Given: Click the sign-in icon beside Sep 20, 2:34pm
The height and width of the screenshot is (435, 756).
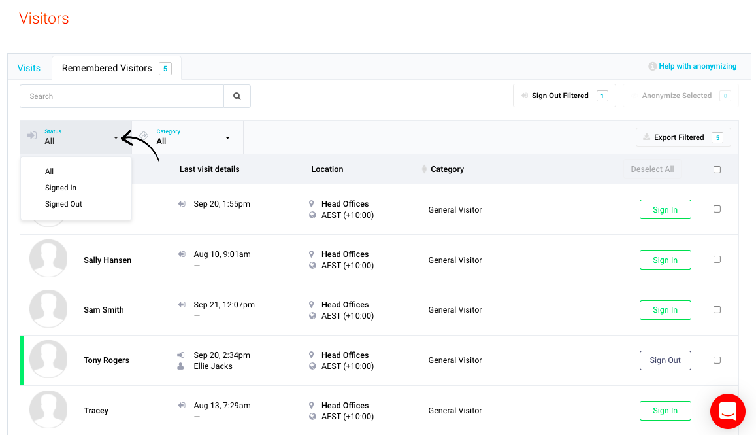Looking at the screenshot, I should [181, 355].
